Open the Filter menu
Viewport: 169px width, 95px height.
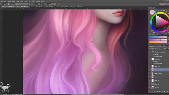point(26,1)
